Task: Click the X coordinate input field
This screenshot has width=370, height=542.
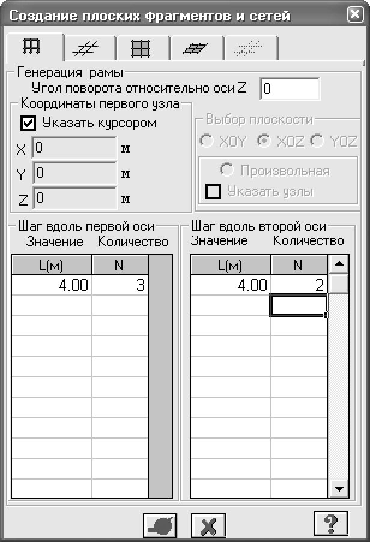Action: pyautogui.click(x=74, y=148)
